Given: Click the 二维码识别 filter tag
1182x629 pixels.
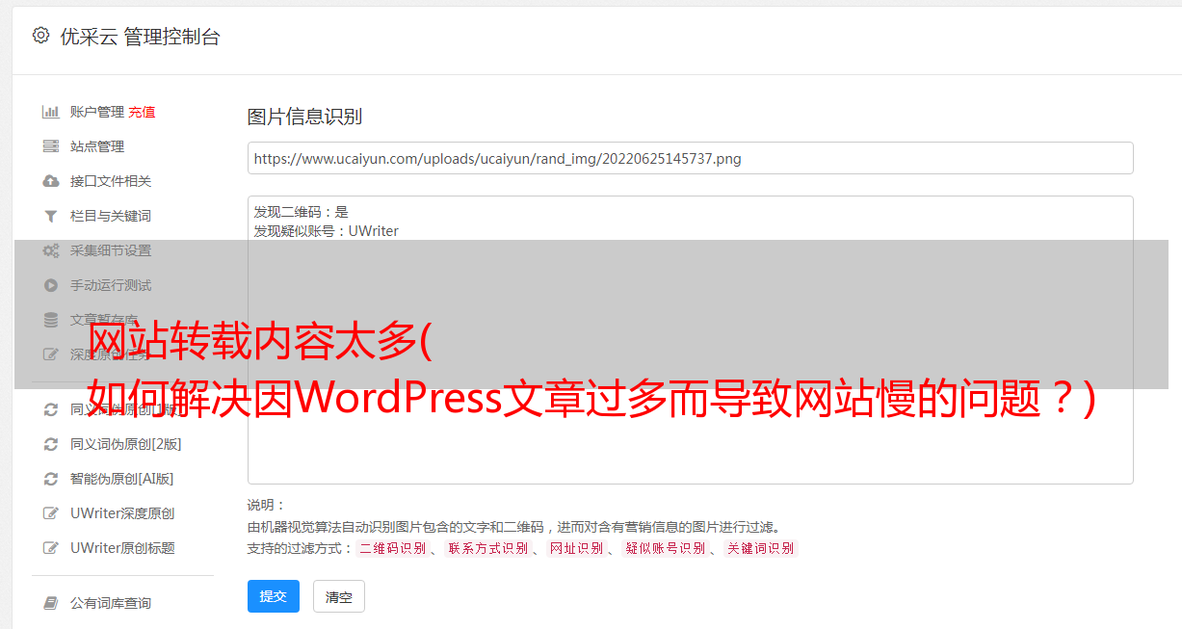Looking at the screenshot, I should (392, 548).
